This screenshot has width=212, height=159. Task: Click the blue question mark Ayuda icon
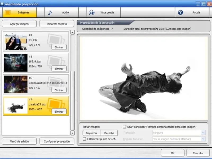[x=180, y=12]
